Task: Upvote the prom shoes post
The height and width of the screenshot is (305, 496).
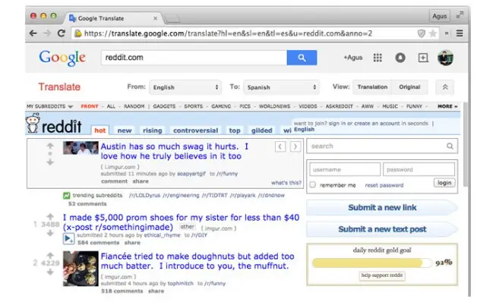Action: (50, 216)
